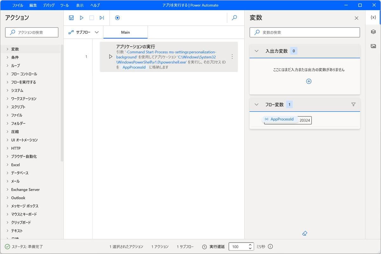This screenshot has height=254, width=381.
Task: Open the デバッグ menu
Action: click(49, 5)
